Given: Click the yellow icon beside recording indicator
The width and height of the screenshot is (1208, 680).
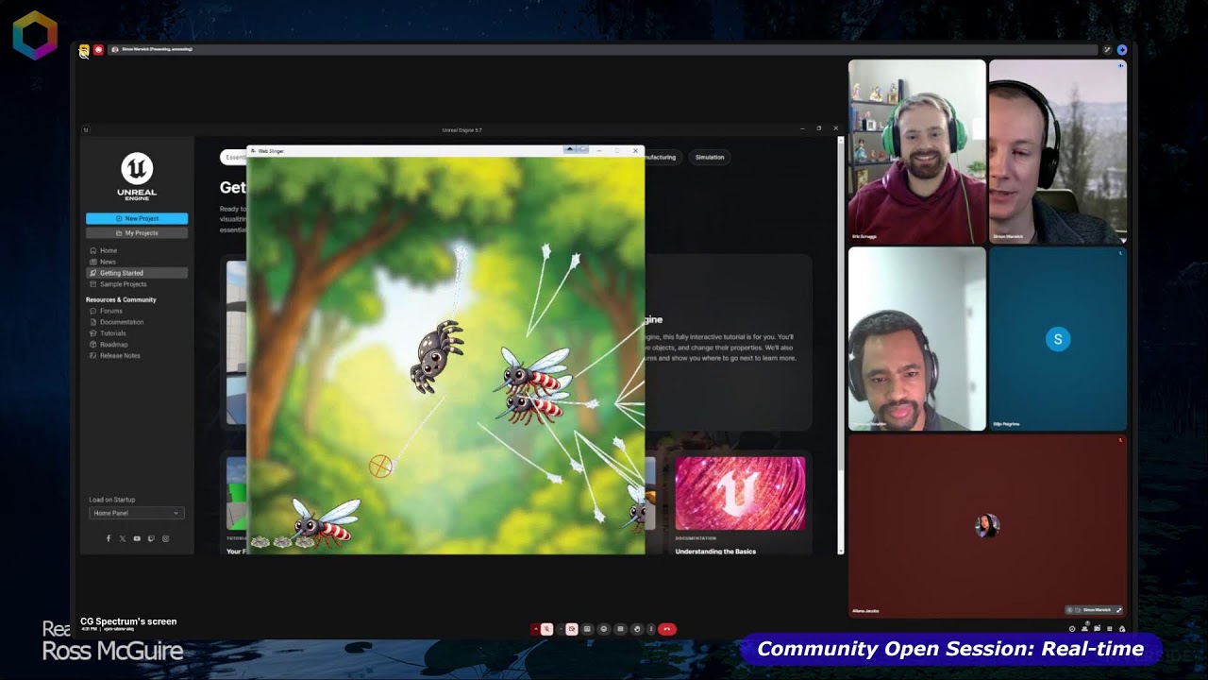Looking at the screenshot, I should click(x=84, y=49).
